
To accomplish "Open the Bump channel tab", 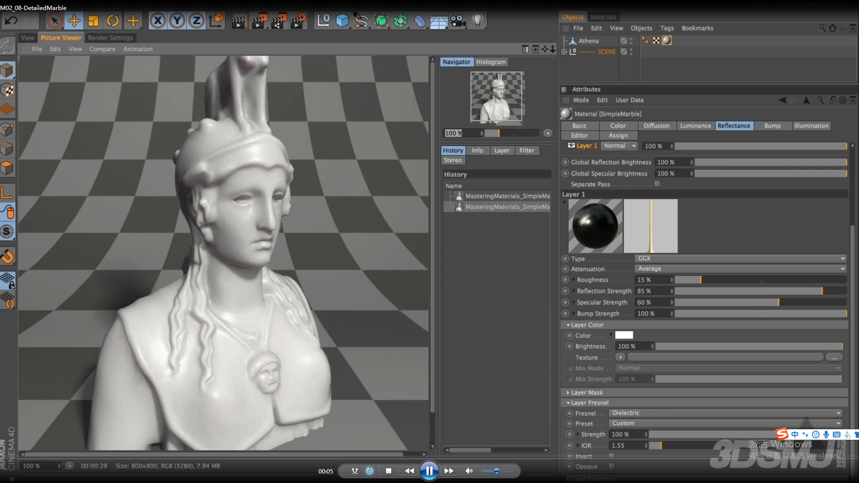I will point(772,126).
